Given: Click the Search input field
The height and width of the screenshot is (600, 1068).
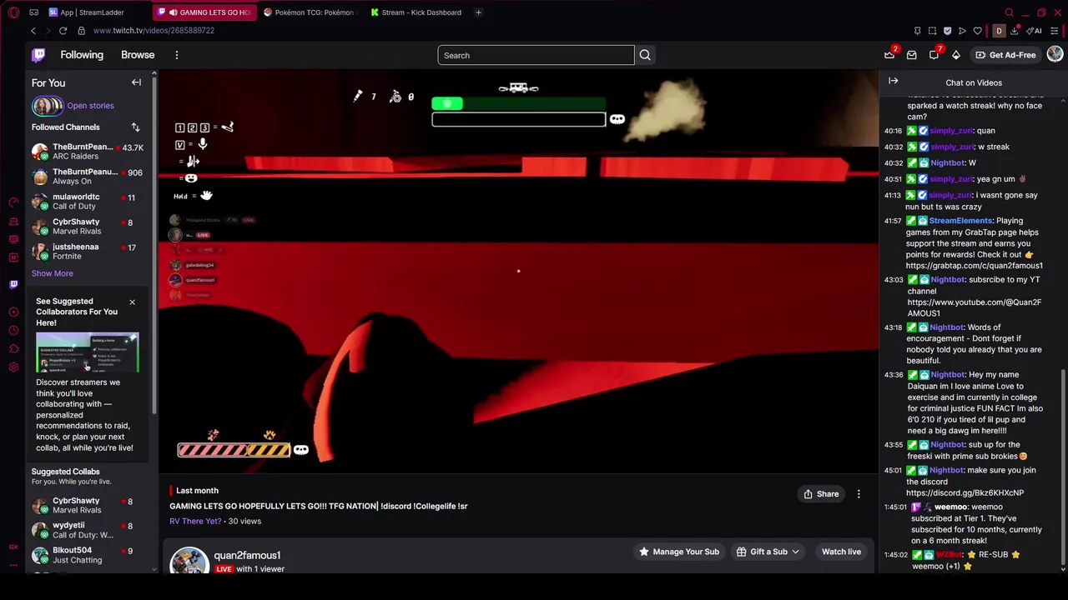Looking at the screenshot, I should [x=536, y=55].
